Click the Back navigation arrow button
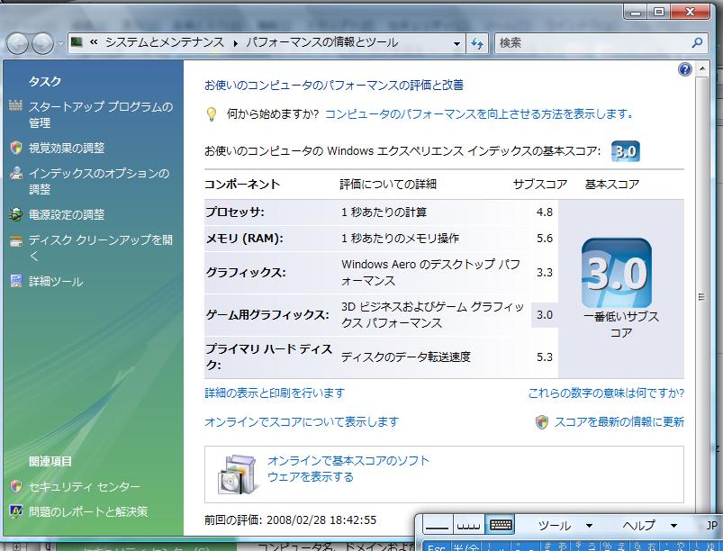Screen dimensions: 723x551 point(17,44)
